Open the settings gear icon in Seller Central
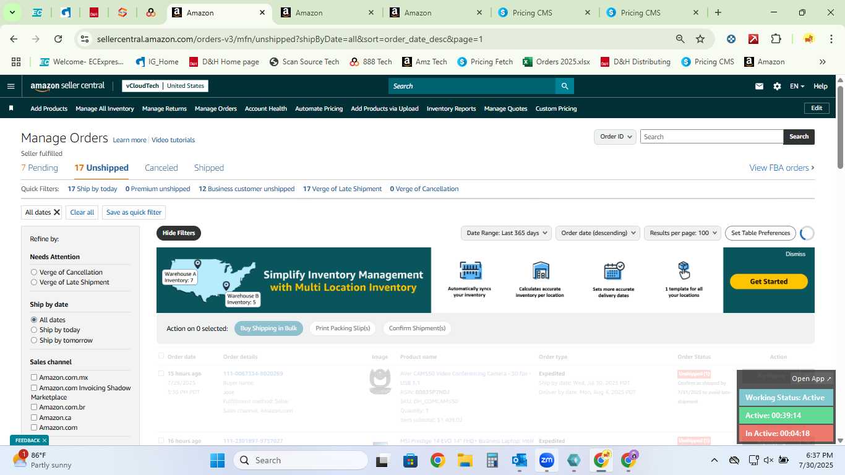845x475 pixels. click(x=777, y=87)
